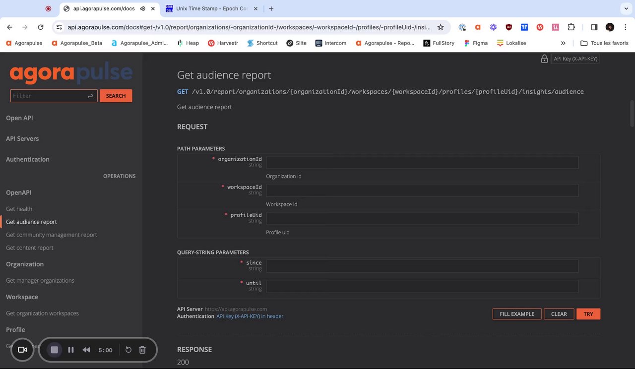Switch to the Unix Time Stamp tab

pos(211,8)
